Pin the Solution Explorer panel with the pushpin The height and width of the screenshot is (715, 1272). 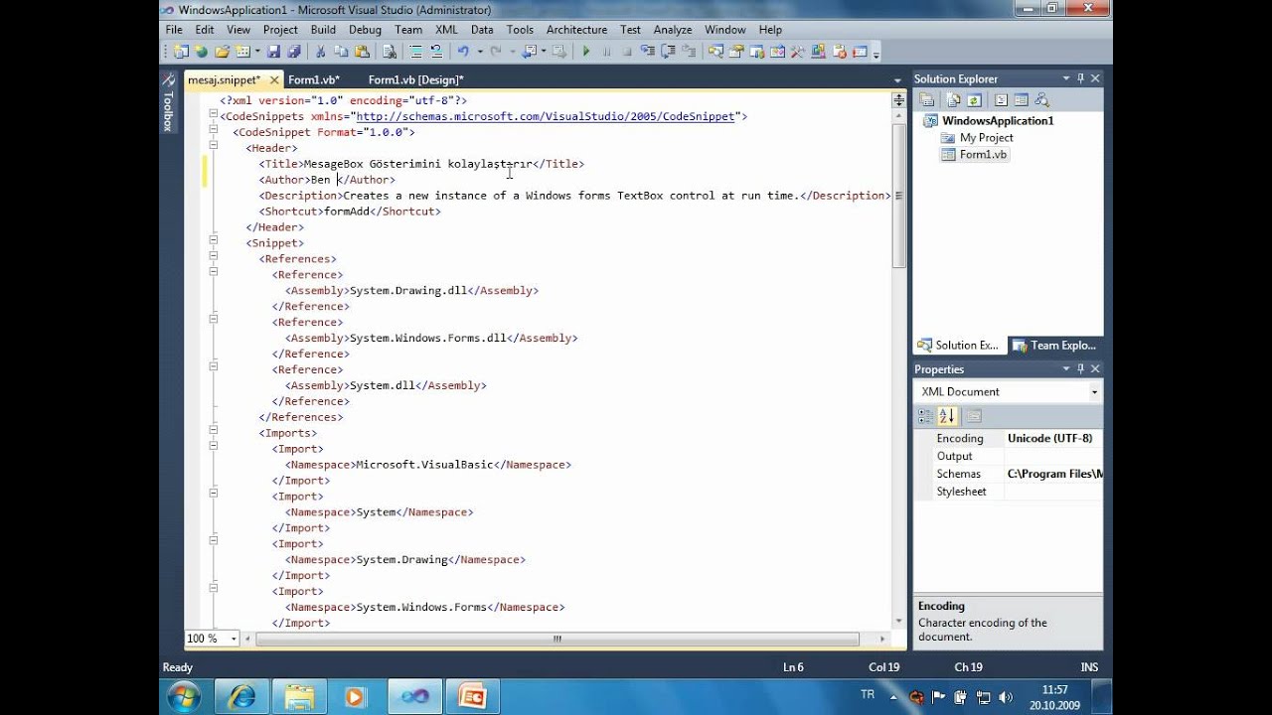pyautogui.click(x=1080, y=78)
